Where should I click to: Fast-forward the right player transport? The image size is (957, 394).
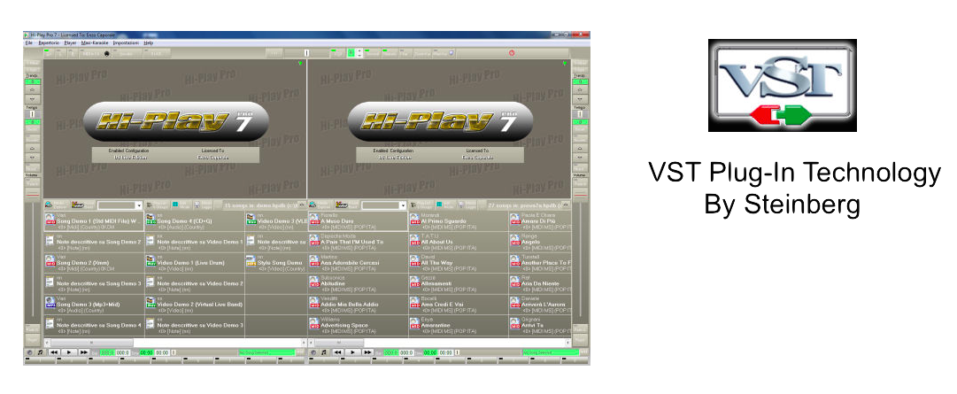click(367, 352)
